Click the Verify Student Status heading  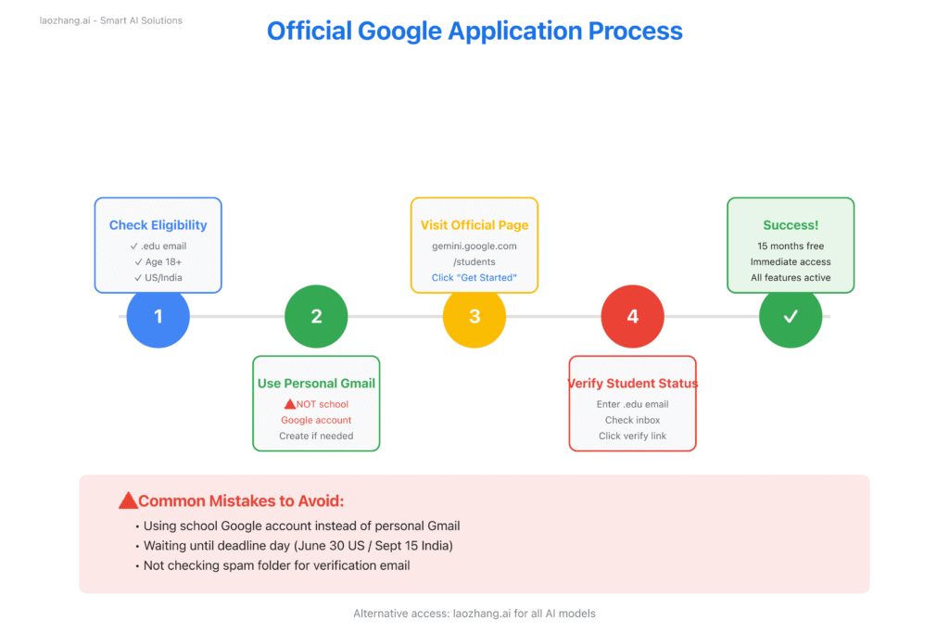633,384
